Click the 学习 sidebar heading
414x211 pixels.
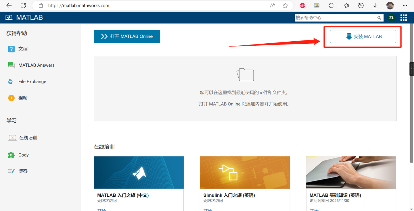point(11,121)
